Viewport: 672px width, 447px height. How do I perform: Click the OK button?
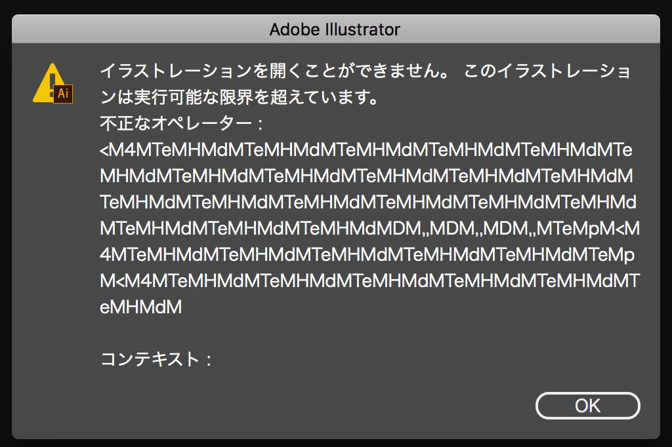click(x=587, y=406)
